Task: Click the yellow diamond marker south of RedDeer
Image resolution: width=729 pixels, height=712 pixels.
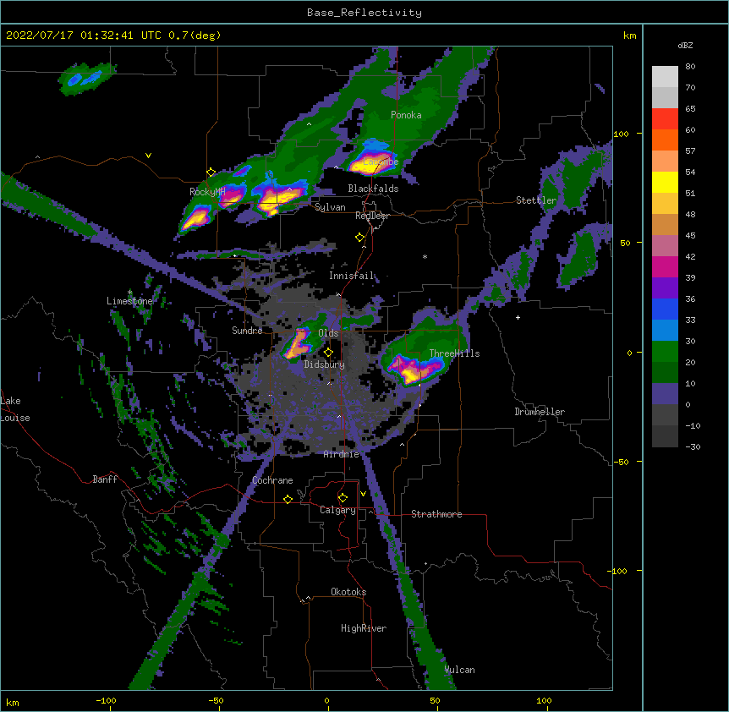Action: tap(359, 238)
